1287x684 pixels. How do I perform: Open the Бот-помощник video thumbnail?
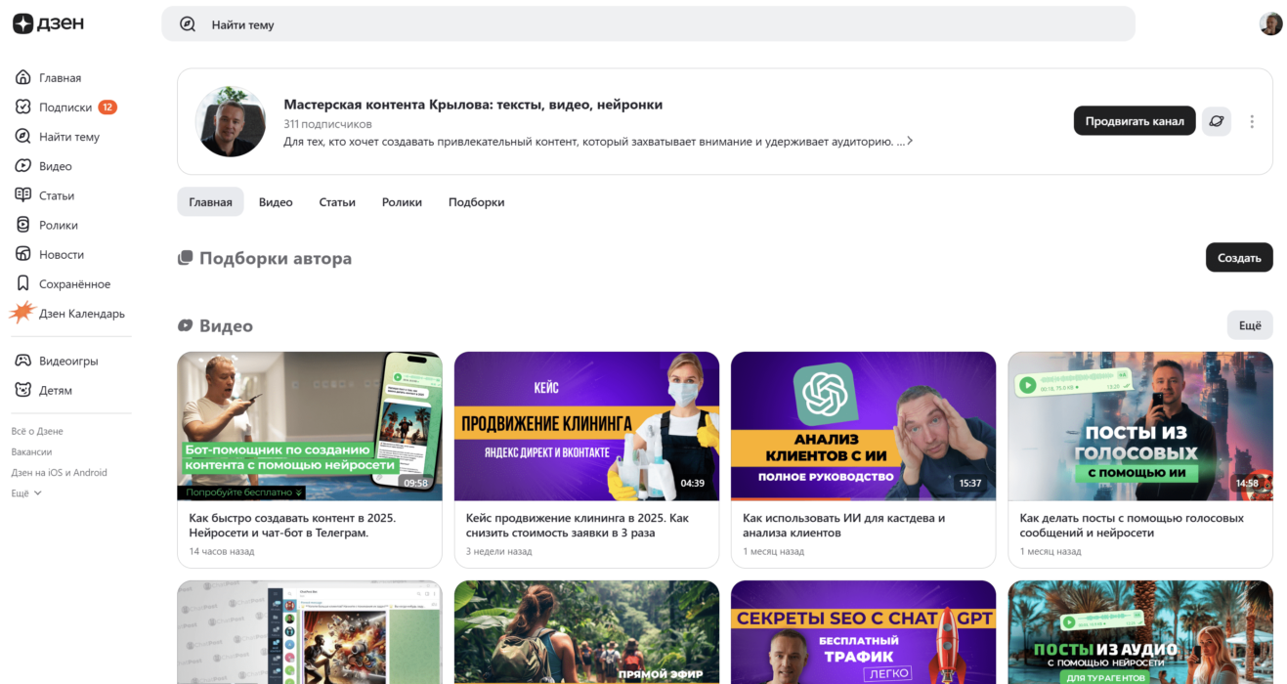309,426
